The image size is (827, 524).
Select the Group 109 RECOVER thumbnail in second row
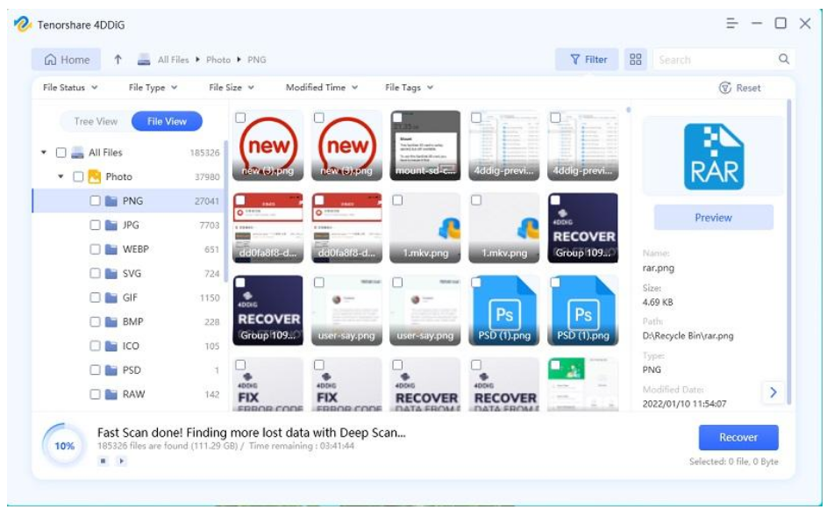click(x=583, y=228)
